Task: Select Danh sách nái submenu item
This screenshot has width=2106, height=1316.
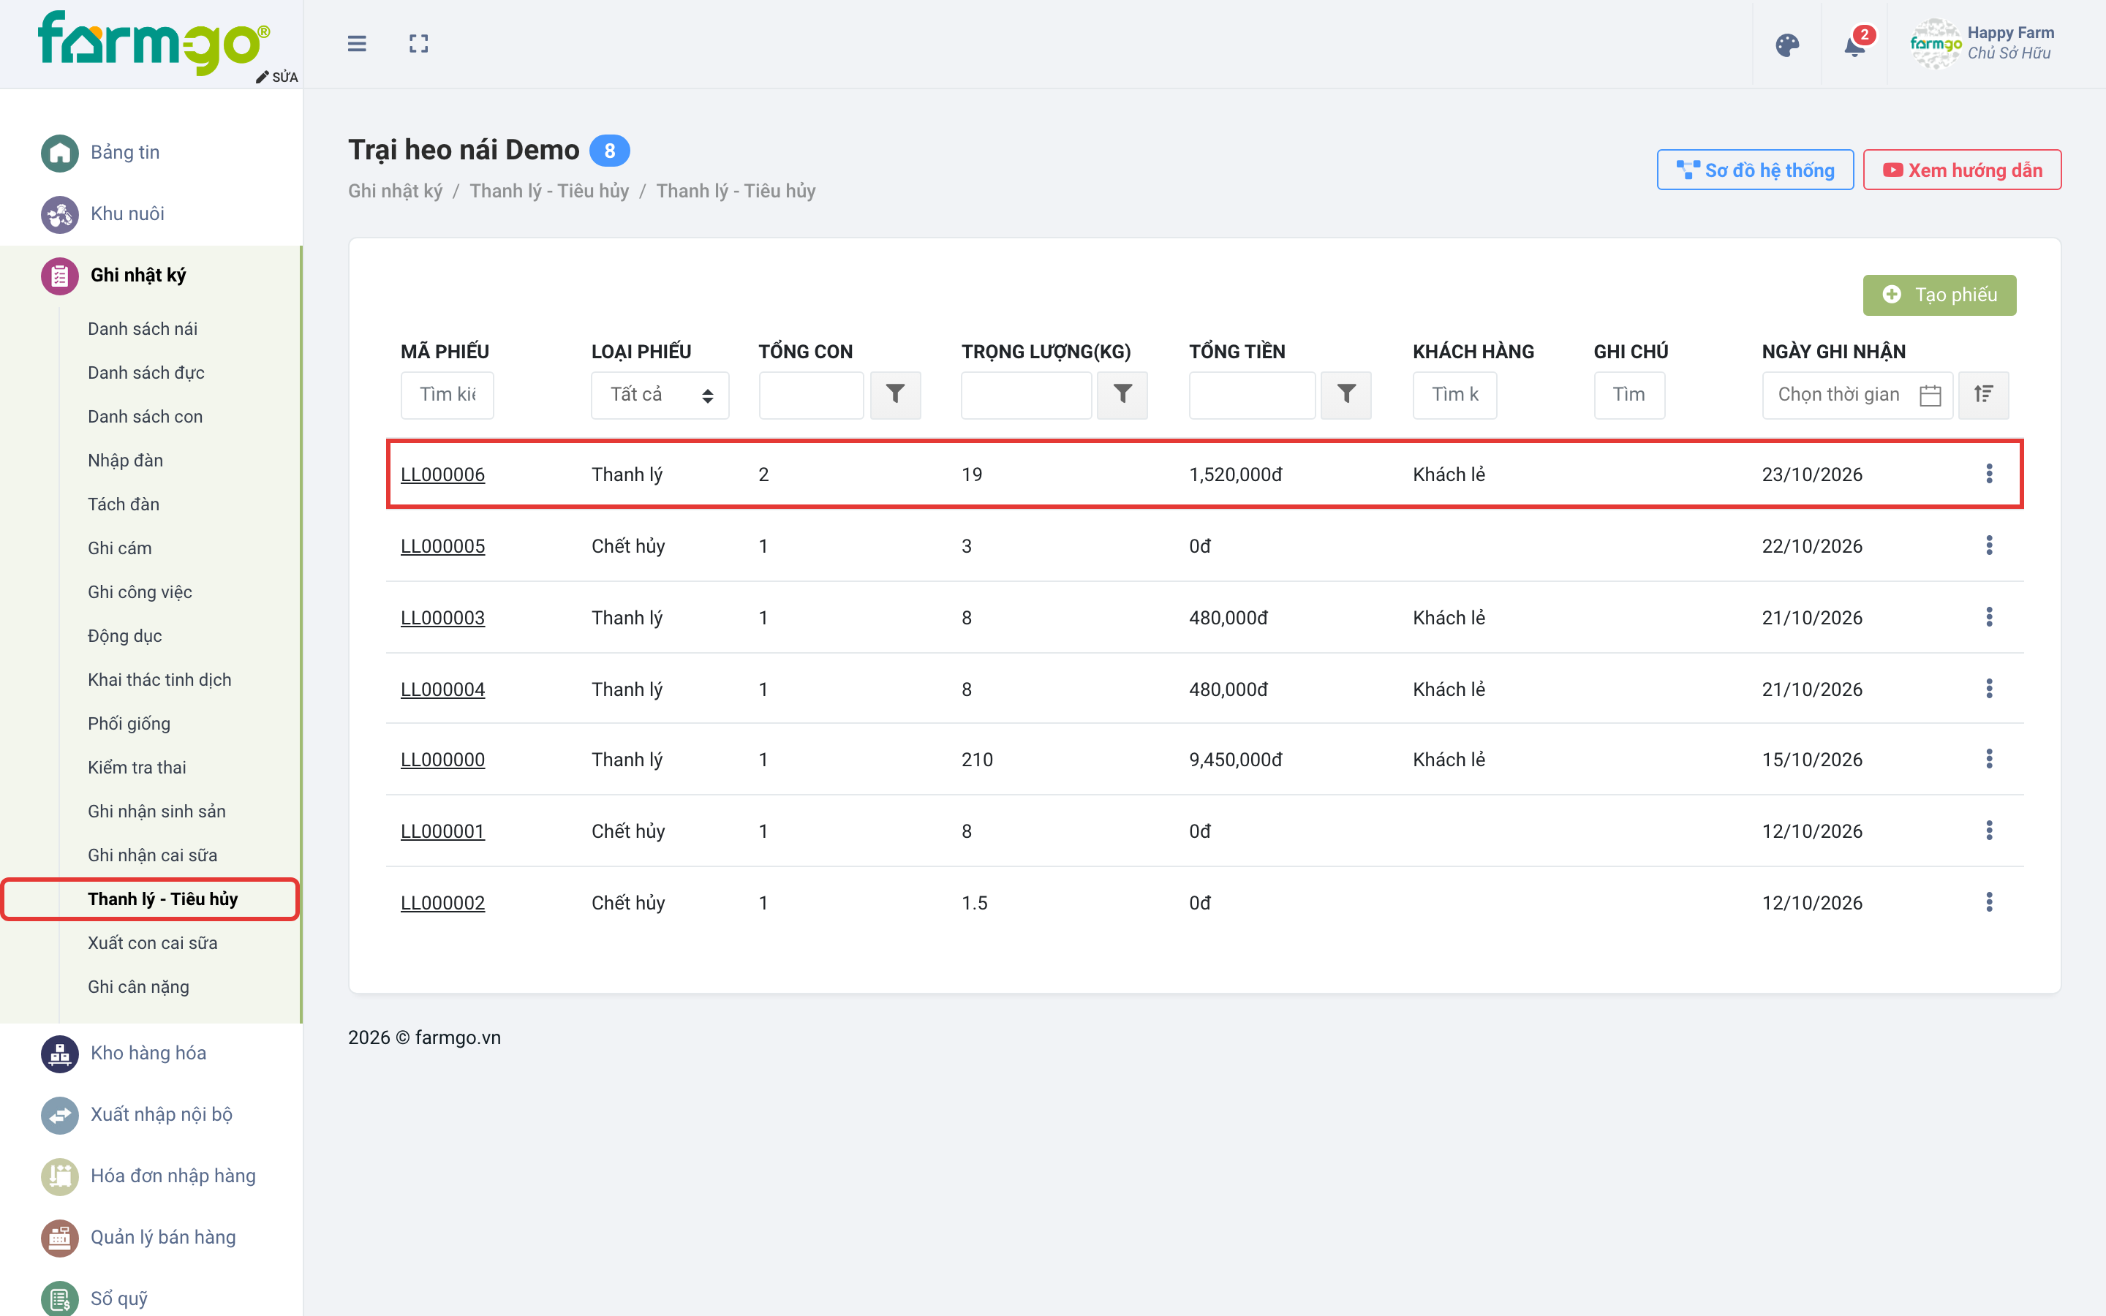Action: 143,329
